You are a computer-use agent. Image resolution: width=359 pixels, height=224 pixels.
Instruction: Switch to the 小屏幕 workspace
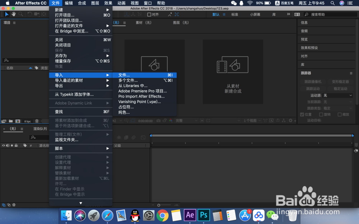pyautogui.click(x=255, y=14)
